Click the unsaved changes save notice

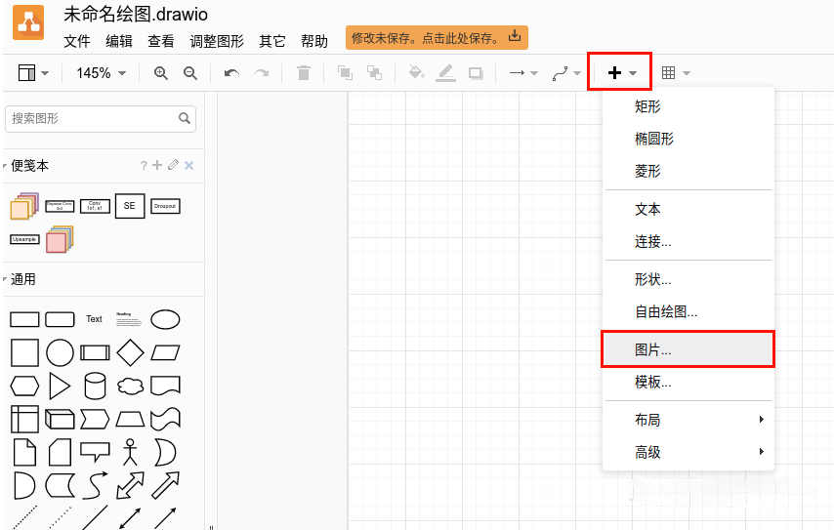point(437,38)
